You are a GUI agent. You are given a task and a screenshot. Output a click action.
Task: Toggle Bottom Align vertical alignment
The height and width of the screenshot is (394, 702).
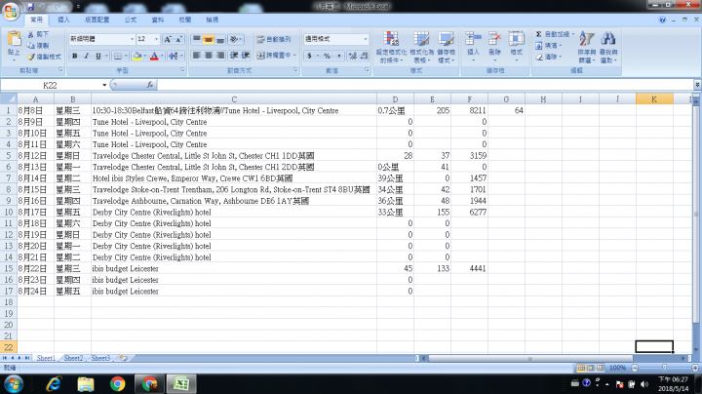[219, 39]
